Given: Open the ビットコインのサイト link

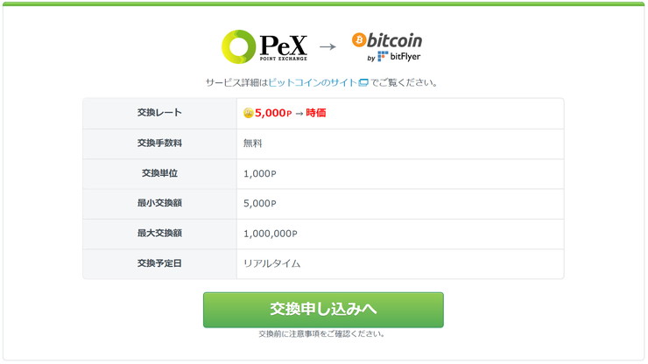Looking at the screenshot, I should (313, 82).
